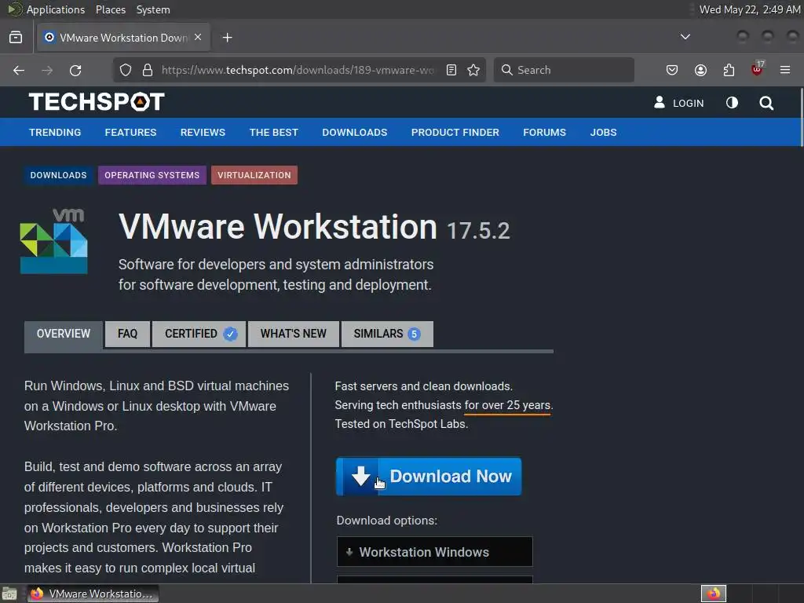Open THE BEST navigation item
This screenshot has width=804, height=603.
(274, 132)
